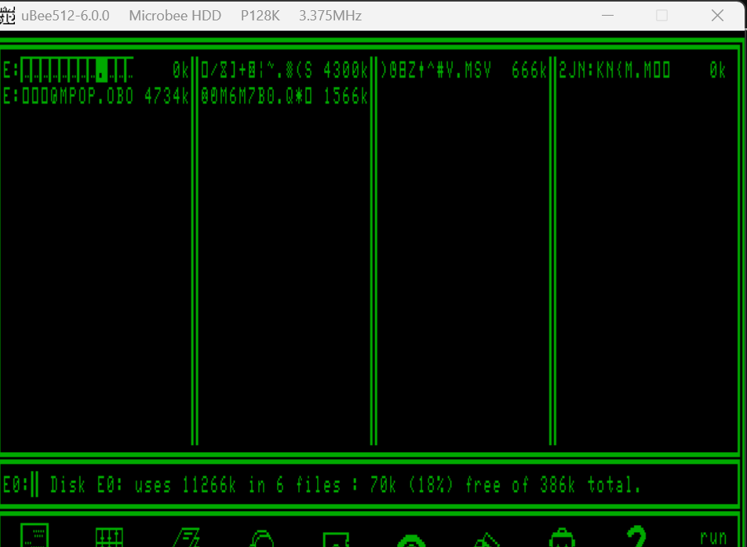Click the E0: prompt in status line
The image size is (747, 547).
pos(16,485)
